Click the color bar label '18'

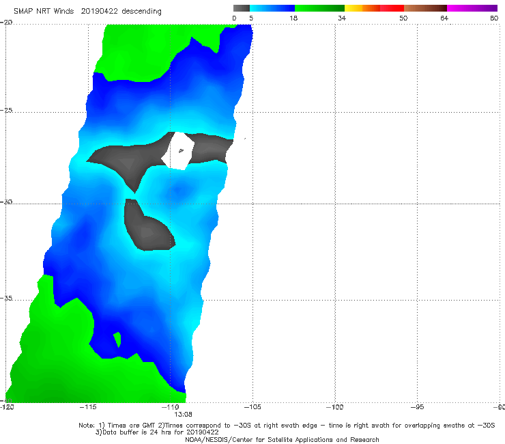tap(293, 18)
